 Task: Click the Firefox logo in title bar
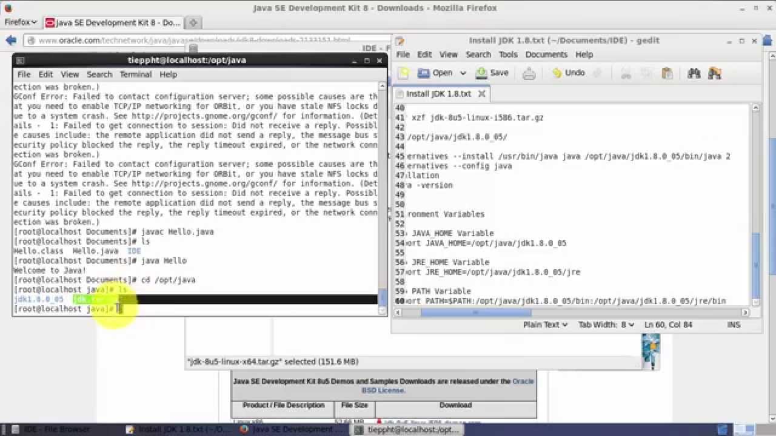[8, 8]
